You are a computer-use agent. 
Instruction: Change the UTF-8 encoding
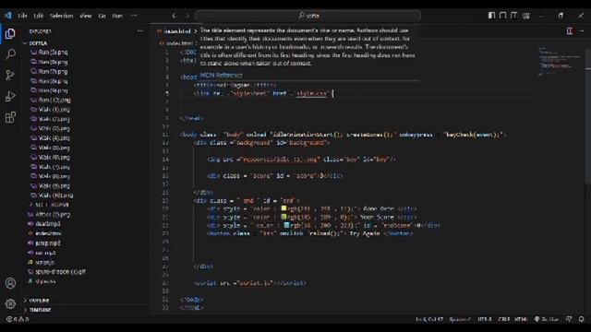[484, 319]
